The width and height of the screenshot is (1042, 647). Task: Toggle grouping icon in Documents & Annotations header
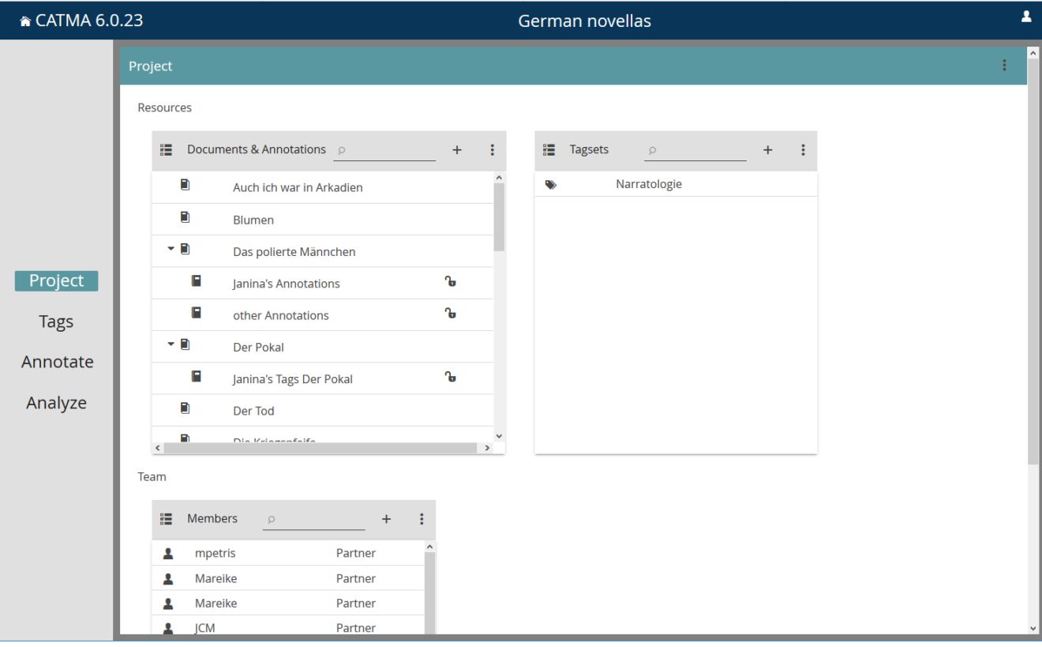[166, 149]
